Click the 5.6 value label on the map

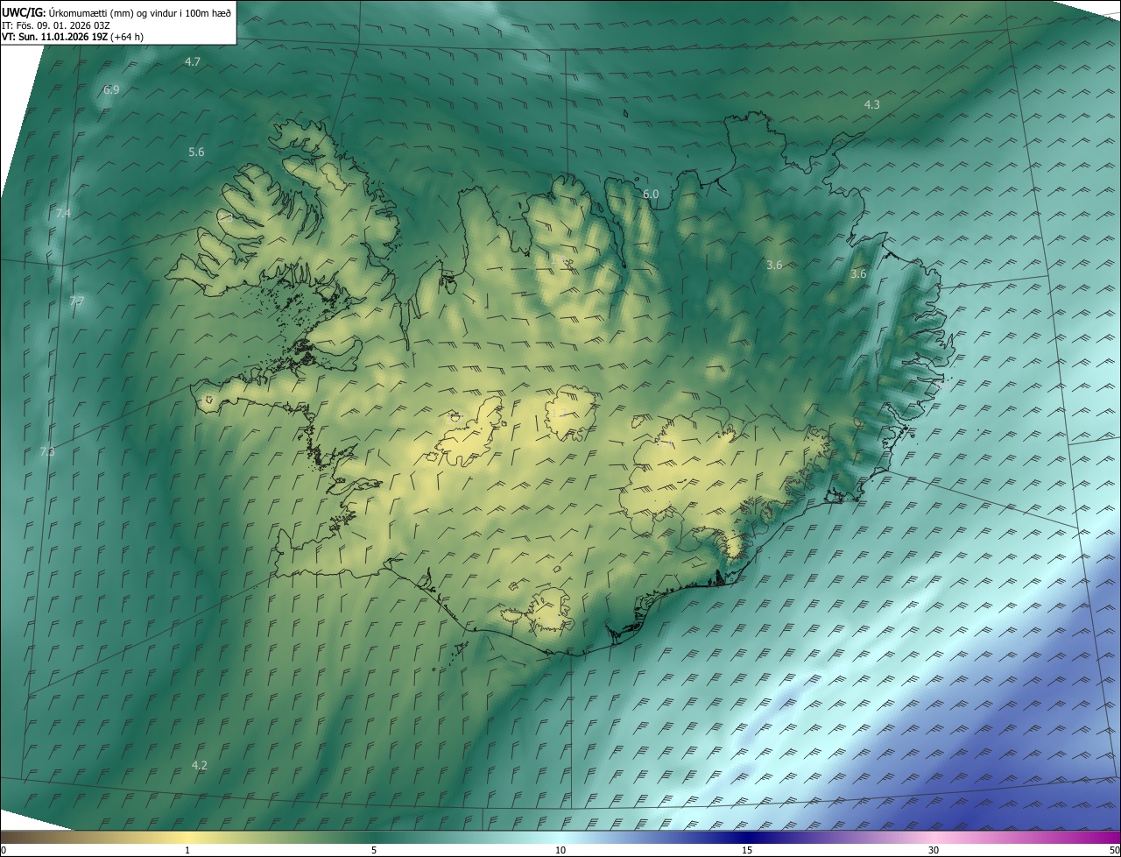[x=196, y=152]
